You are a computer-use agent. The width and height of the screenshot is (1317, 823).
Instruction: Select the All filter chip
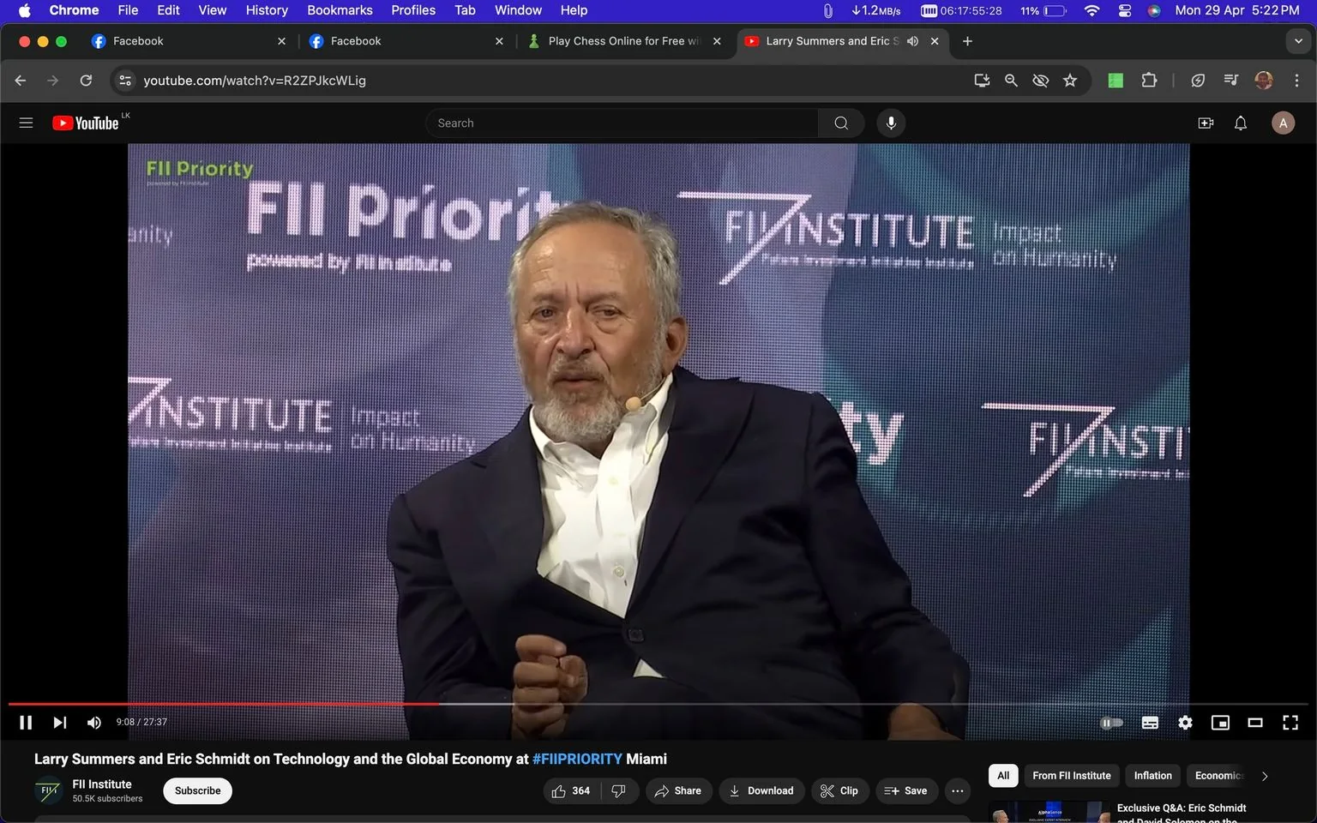pos(1003,775)
